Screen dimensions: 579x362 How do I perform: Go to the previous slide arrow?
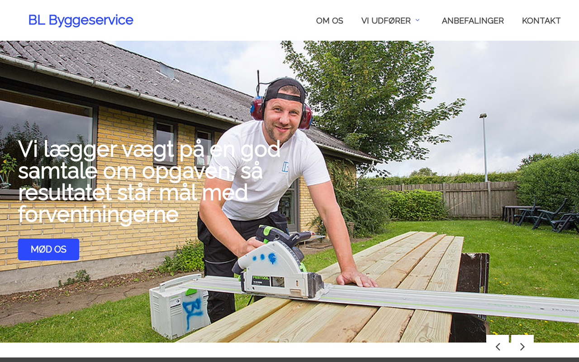pyautogui.click(x=498, y=347)
